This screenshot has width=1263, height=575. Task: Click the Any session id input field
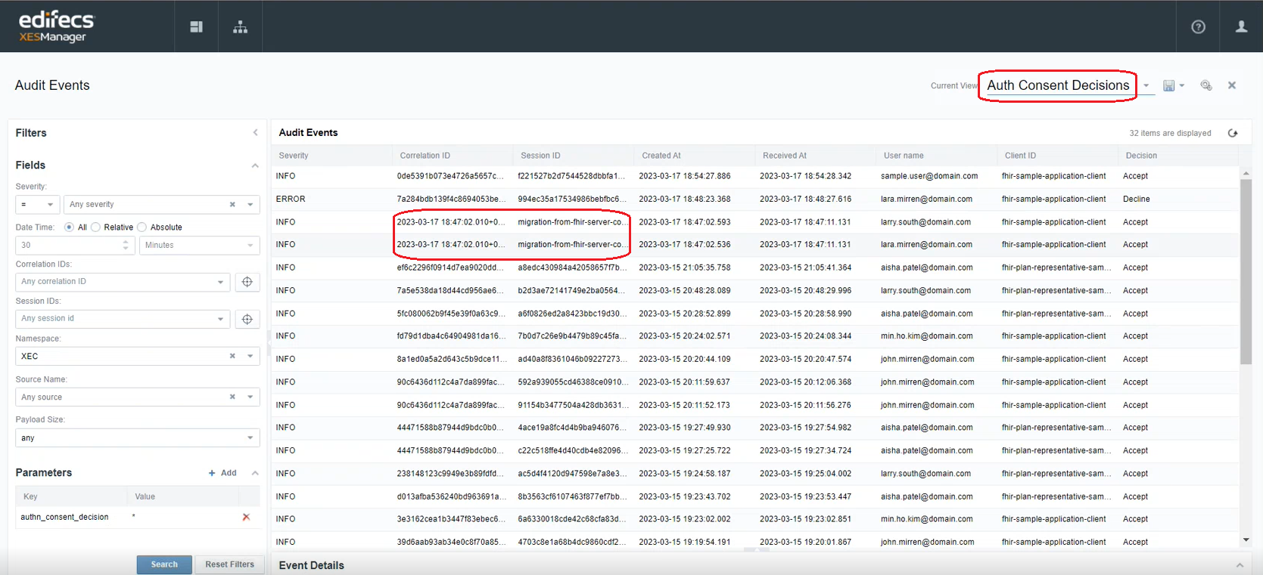pos(117,319)
